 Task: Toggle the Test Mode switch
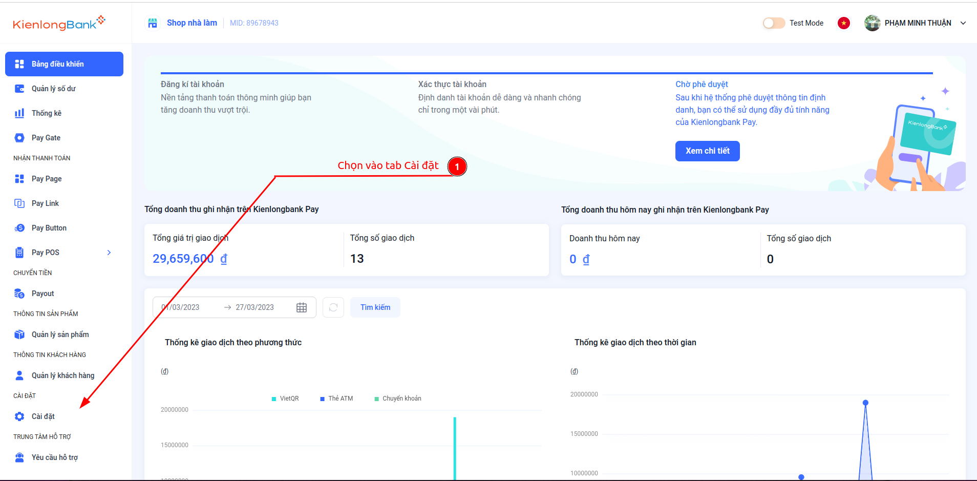click(x=774, y=23)
